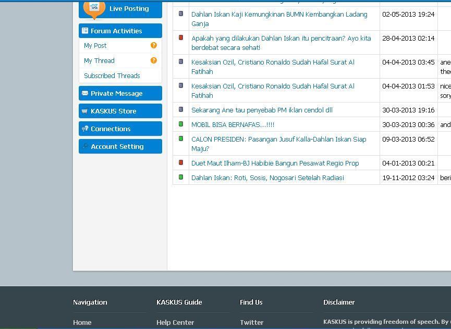Click the KASKUS Store cart icon
This screenshot has height=329, width=451.
85,111
